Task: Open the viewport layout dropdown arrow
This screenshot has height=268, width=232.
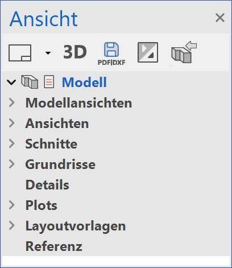Action: point(48,53)
